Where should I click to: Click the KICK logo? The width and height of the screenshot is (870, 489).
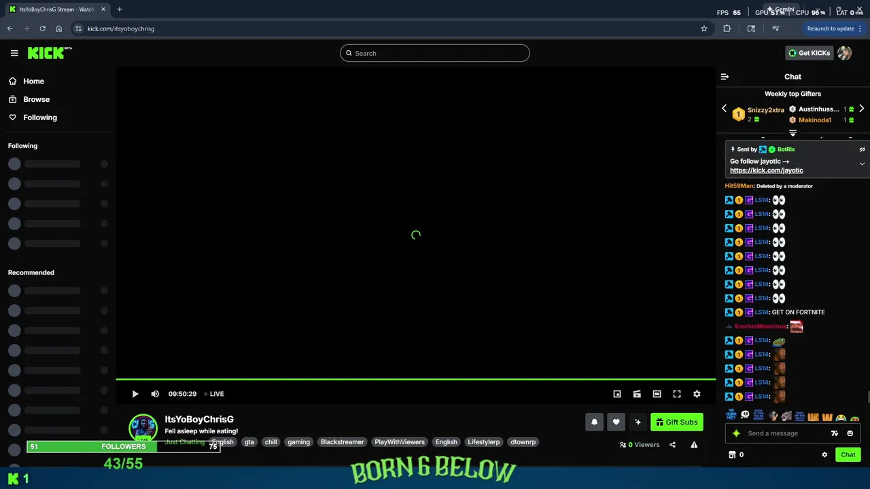(50, 53)
